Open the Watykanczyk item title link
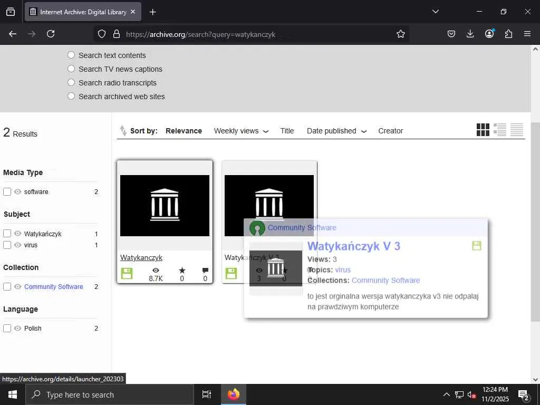The image size is (540, 405). (x=141, y=257)
